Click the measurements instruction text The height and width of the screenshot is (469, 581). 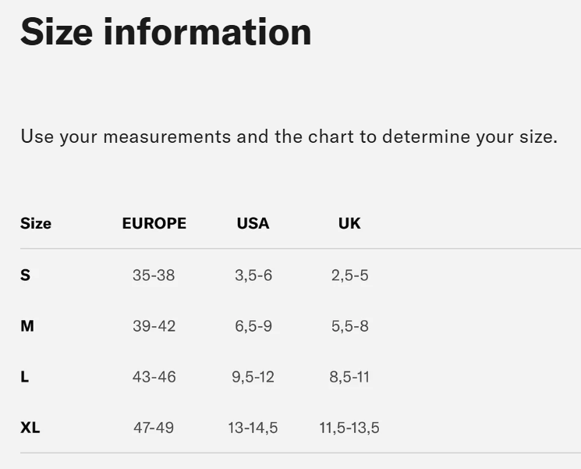pyautogui.click(x=289, y=137)
